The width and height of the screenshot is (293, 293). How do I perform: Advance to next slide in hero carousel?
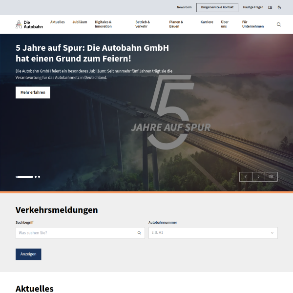[258, 177]
